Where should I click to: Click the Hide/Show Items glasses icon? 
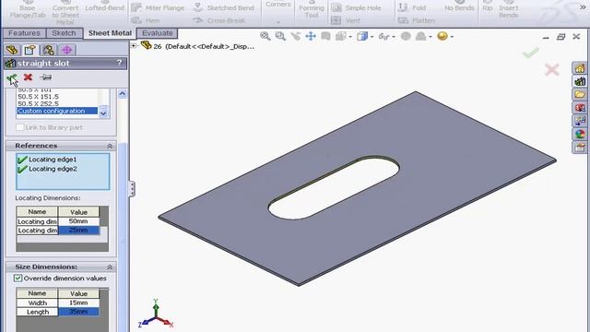tap(383, 37)
